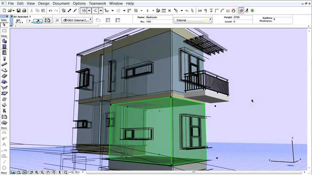Activate the pan hand icon at bottom
Viewport: 312px width, 175px height.
[x=48, y=173]
